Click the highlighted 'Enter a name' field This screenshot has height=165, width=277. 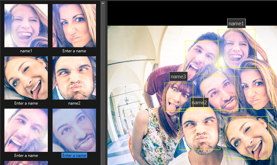pyautogui.click(x=74, y=156)
